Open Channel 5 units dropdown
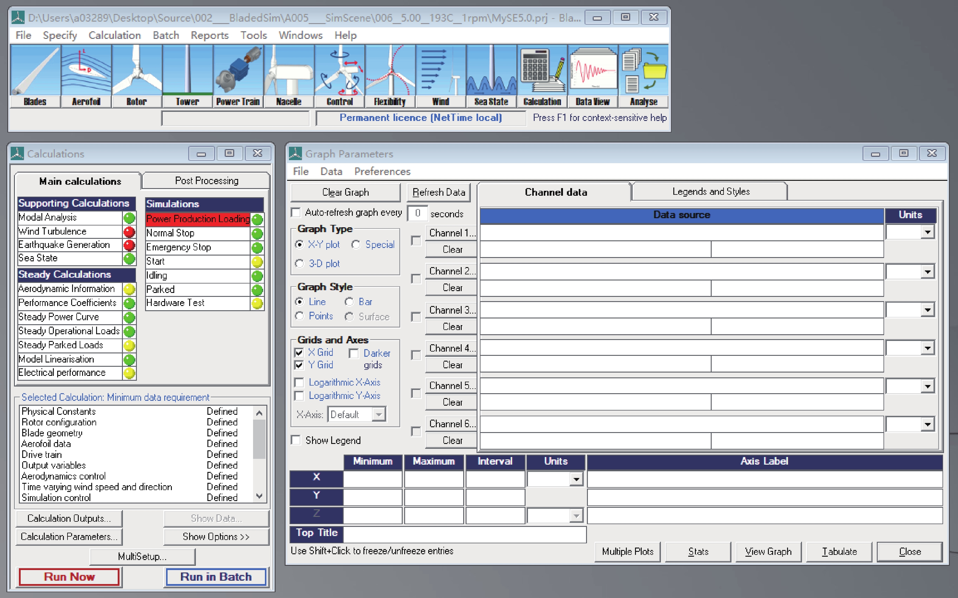Viewport: 958px width, 598px height. [x=928, y=387]
